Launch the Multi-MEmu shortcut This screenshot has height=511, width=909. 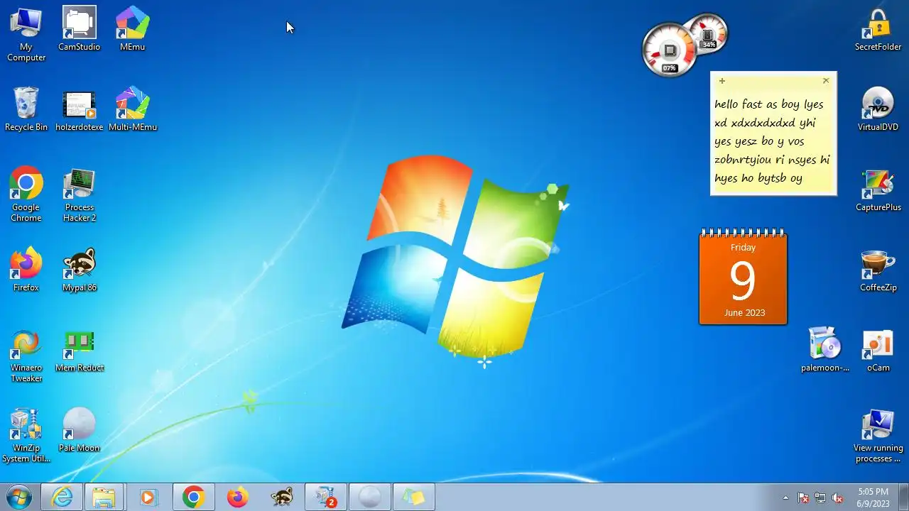pyautogui.click(x=132, y=109)
